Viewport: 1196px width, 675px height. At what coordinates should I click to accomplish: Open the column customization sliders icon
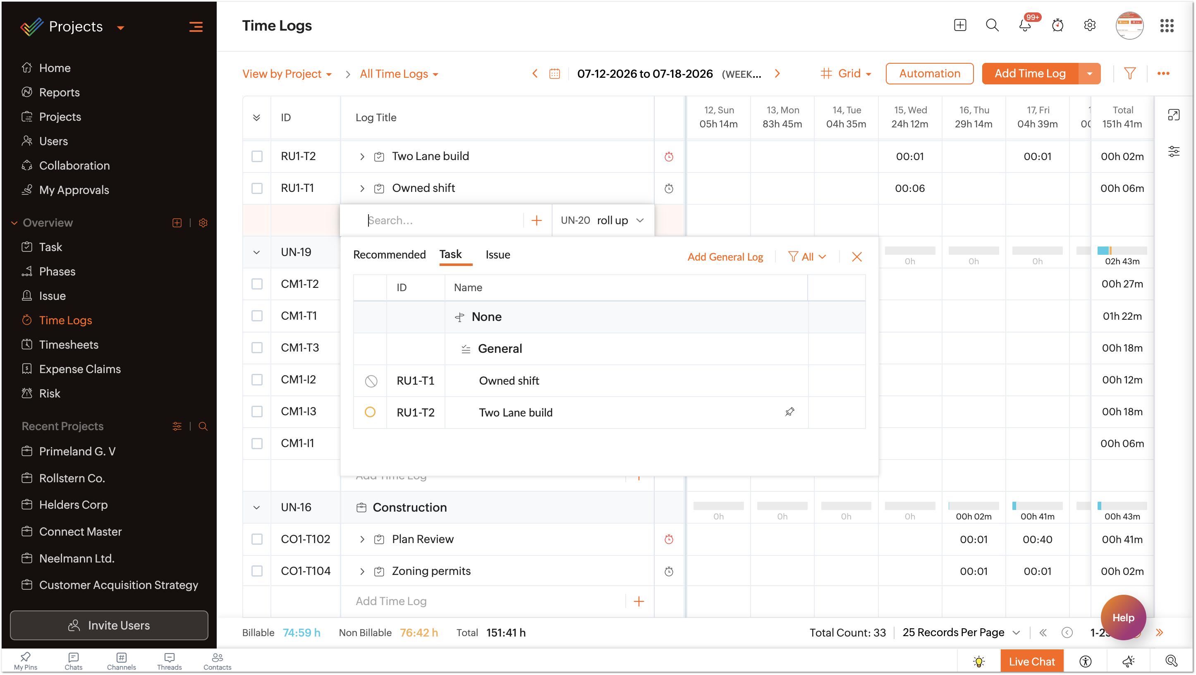[x=1174, y=151]
